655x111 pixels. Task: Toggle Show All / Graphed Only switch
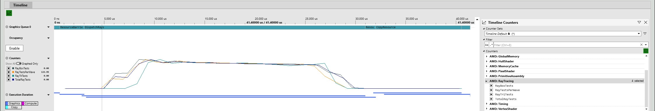point(19,63)
